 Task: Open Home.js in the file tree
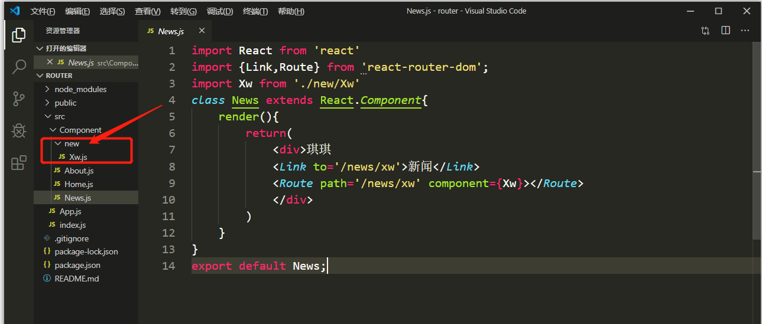(x=86, y=184)
